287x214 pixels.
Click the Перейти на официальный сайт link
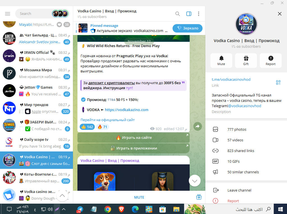108,120
